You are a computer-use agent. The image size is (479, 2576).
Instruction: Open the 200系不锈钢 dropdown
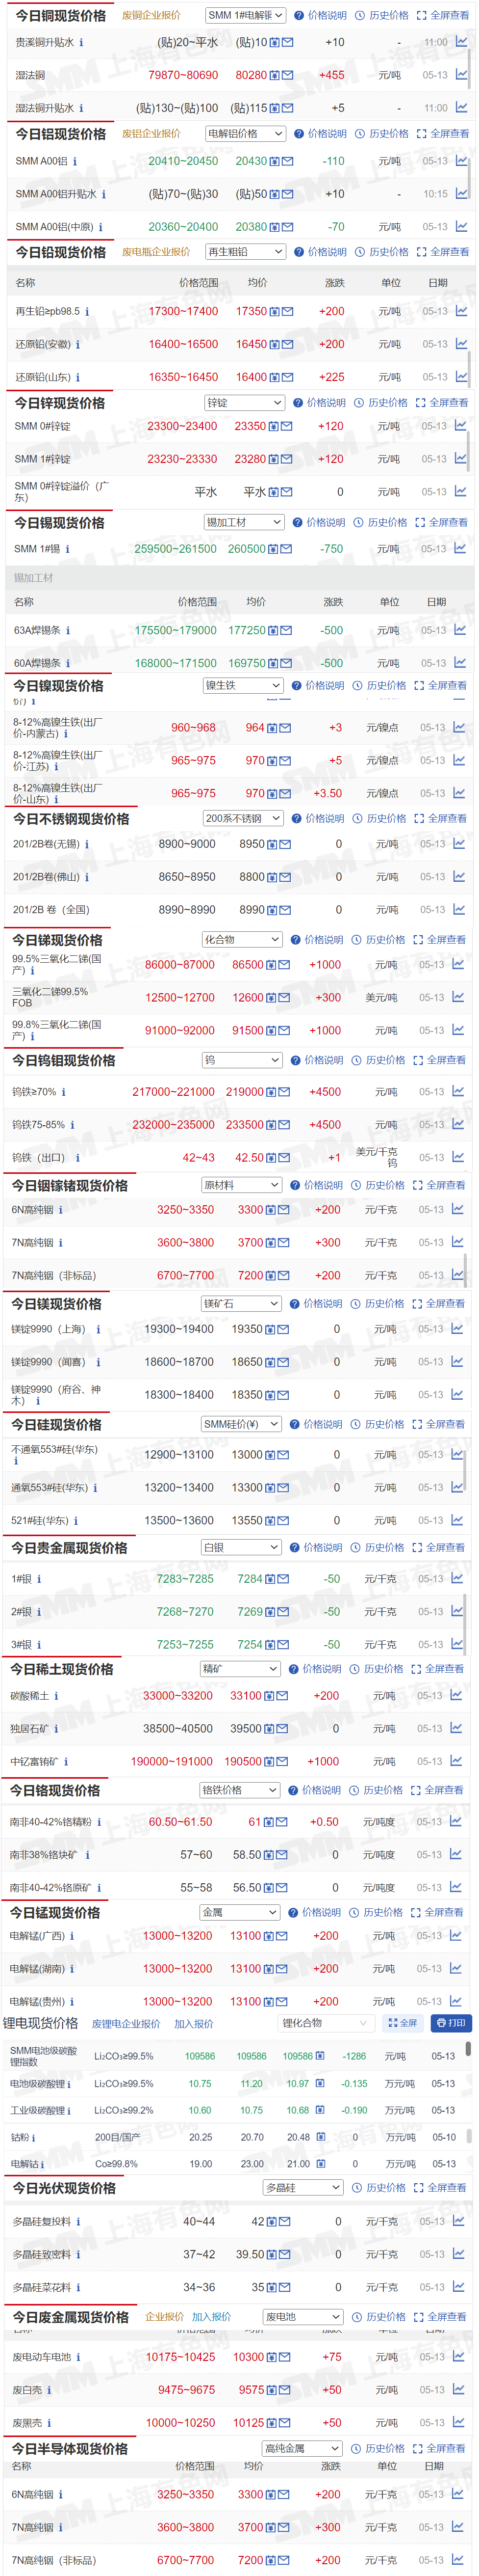(244, 819)
